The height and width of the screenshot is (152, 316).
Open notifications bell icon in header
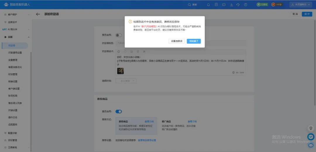click(208, 5)
